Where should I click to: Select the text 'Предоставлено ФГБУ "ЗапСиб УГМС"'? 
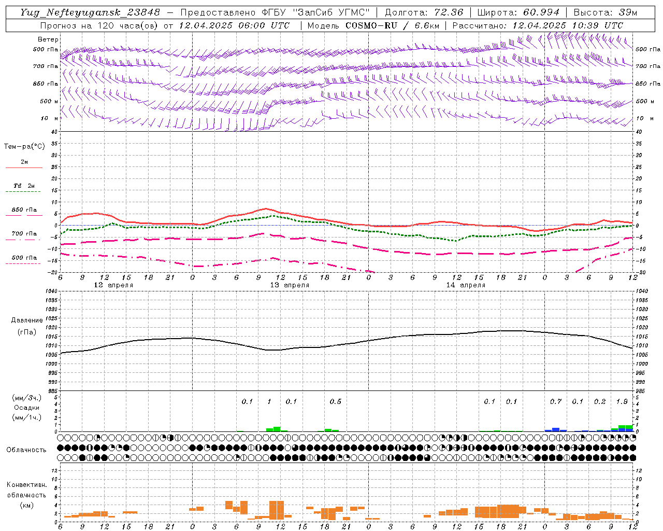[x=275, y=12]
